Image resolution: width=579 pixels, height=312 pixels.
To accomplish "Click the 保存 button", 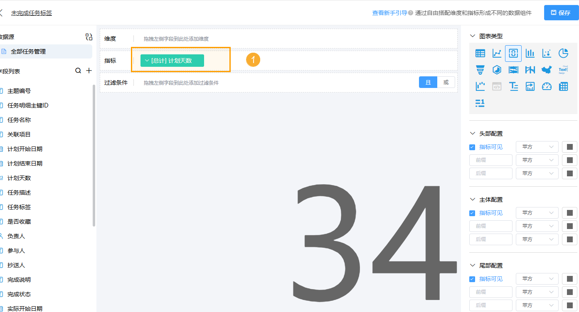I will pos(561,13).
